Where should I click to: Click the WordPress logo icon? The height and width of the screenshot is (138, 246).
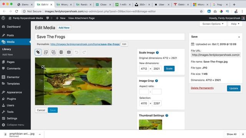pyautogui.click(x=3, y=18)
